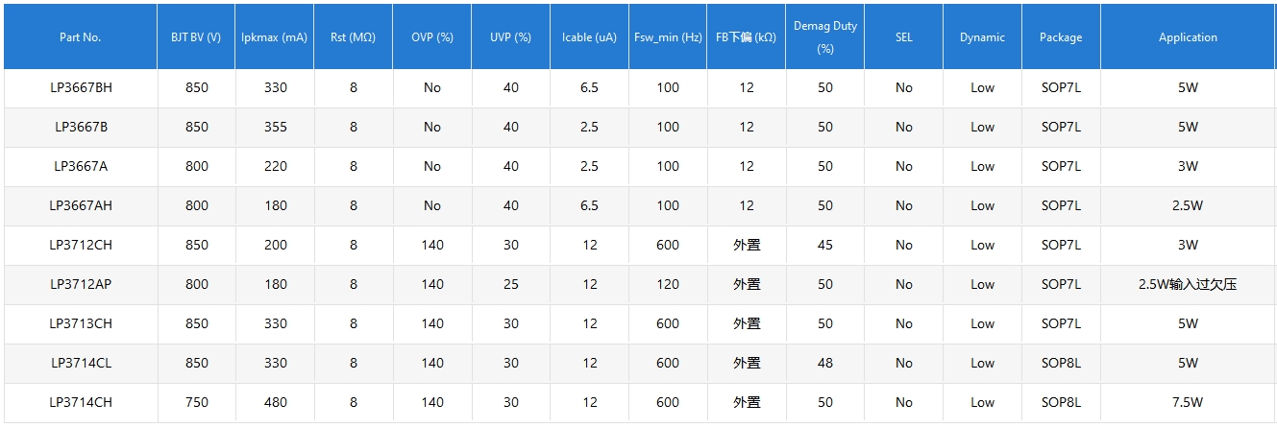The width and height of the screenshot is (1277, 428).
Task: Click the 480 Ipkmax value cell
Action: click(x=275, y=402)
